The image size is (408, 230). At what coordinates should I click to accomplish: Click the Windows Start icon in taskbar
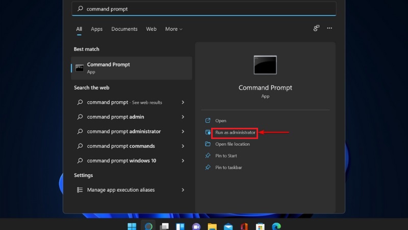tap(132, 226)
